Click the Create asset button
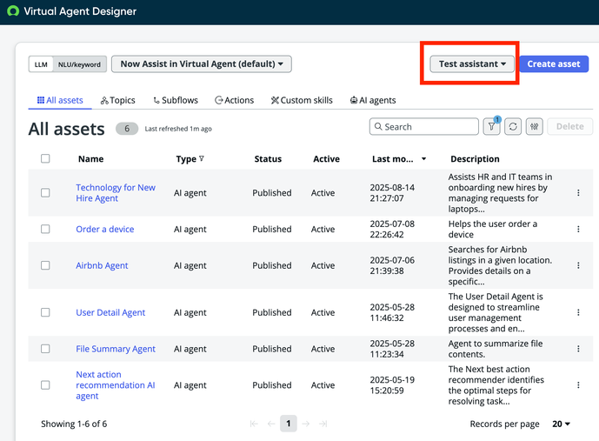This screenshot has height=441, width=599. (553, 64)
